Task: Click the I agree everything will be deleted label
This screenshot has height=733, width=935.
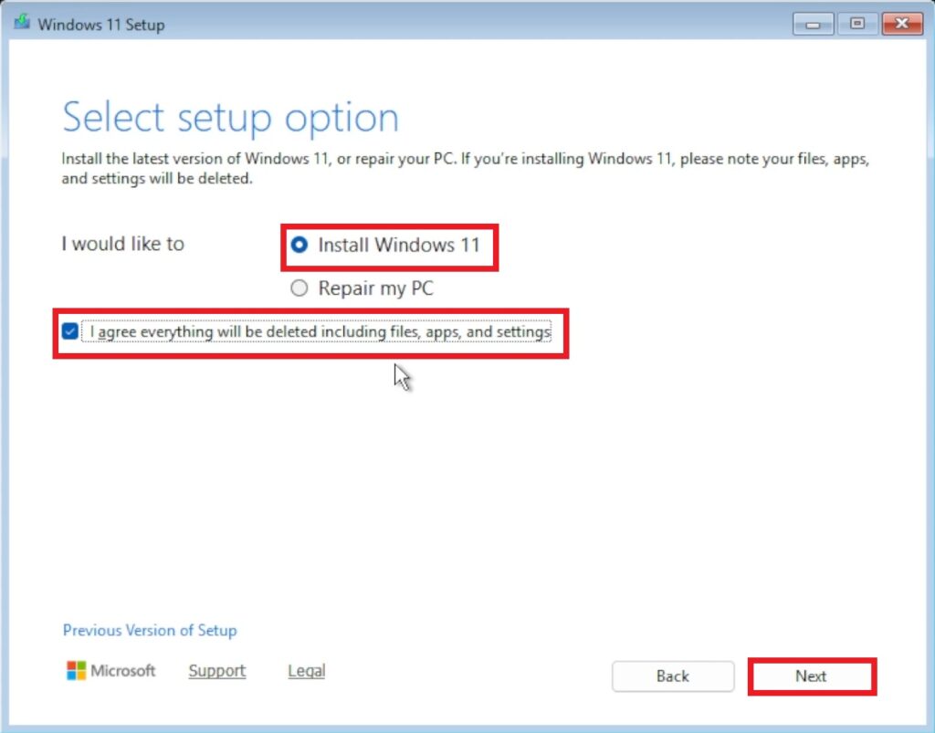Action: point(320,332)
